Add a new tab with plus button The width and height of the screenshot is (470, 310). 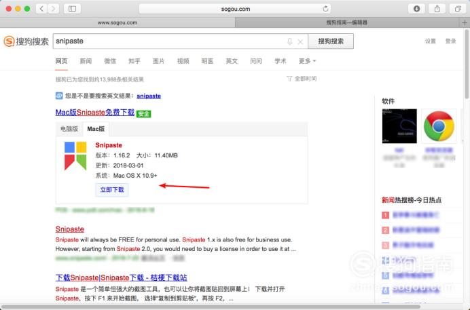[465, 22]
